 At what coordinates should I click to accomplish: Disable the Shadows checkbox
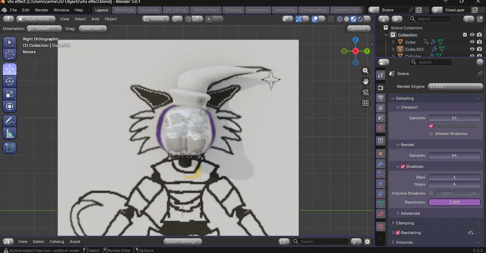click(x=403, y=167)
